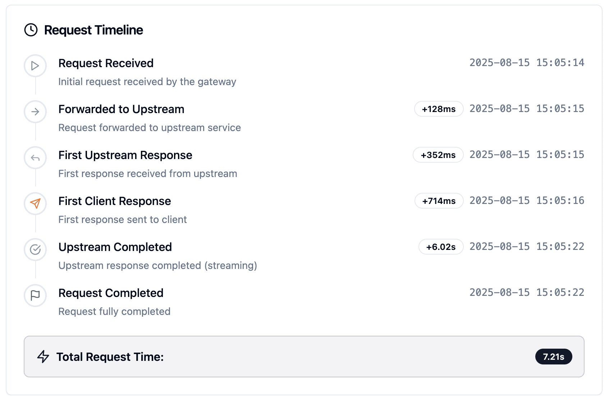
Task: Click the checkmark Upstream Completed icon
Action: tap(35, 250)
